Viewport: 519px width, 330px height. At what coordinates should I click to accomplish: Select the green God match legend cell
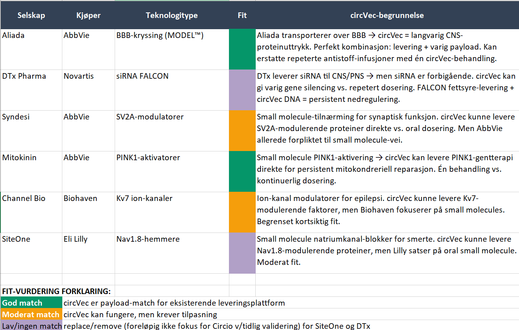[x=31, y=303]
